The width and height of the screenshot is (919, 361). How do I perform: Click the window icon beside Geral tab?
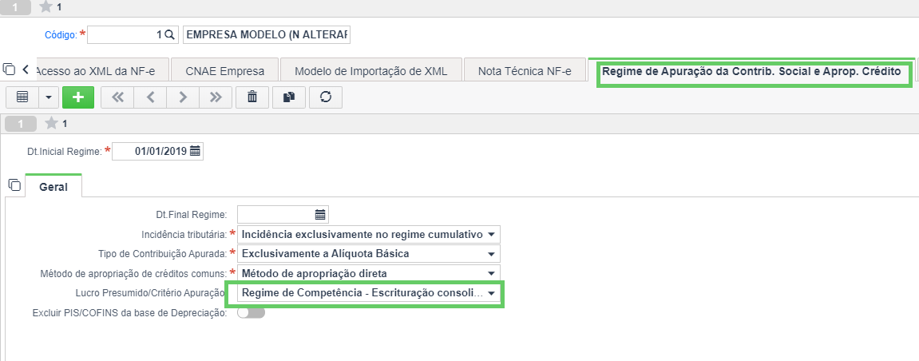coord(14,186)
